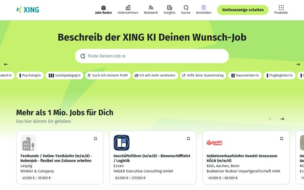
Task: Click salary tag 83.000 € – 217.000 €
Action: [130, 178]
